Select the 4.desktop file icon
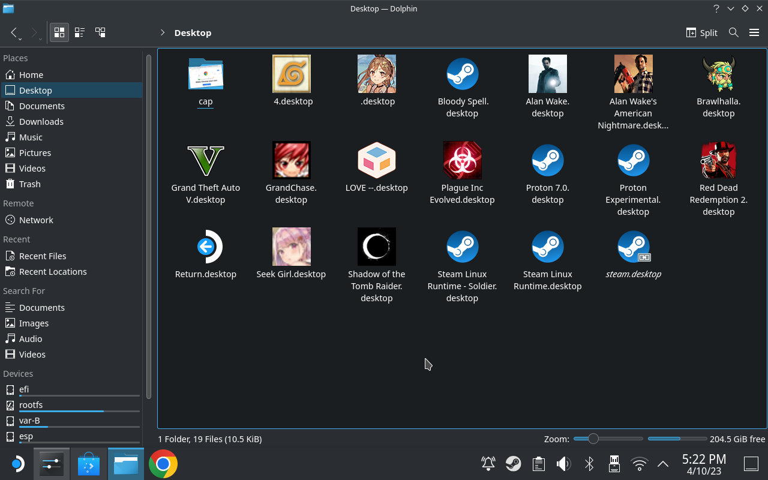Image resolution: width=768 pixels, height=480 pixels. pyautogui.click(x=292, y=74)
